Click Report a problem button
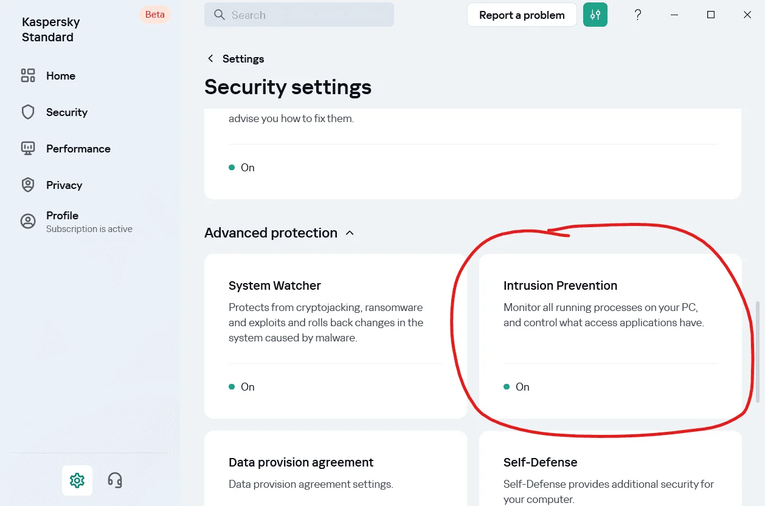 click(x=522, y=15)
